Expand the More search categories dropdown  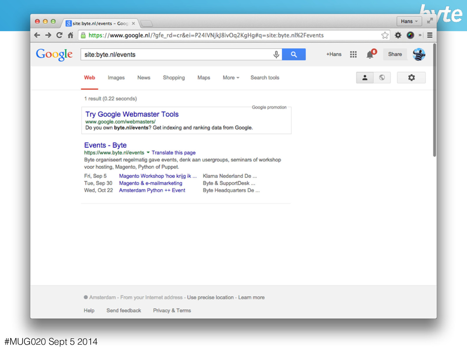pyautogui.click(x=231, y=78)
